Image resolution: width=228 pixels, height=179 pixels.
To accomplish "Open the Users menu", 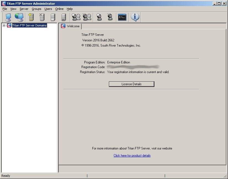I will click(48, 9).
